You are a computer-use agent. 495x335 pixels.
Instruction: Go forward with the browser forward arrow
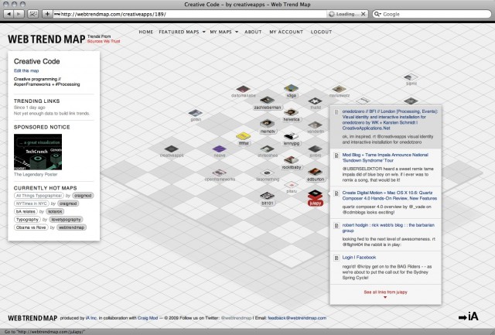19,14
